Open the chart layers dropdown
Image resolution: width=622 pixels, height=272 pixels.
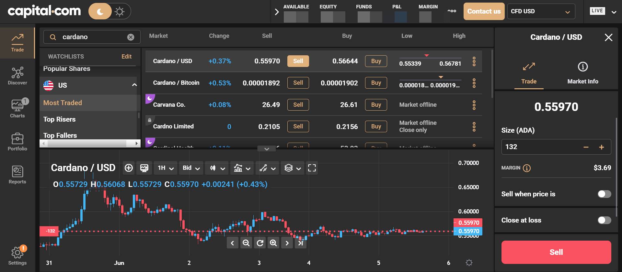tap(293, 168)
